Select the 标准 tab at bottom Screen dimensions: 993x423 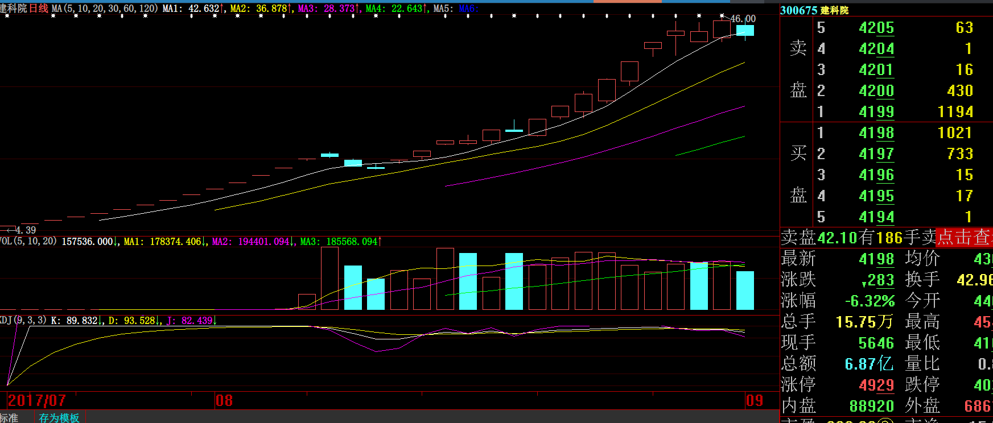pos(9,417)
